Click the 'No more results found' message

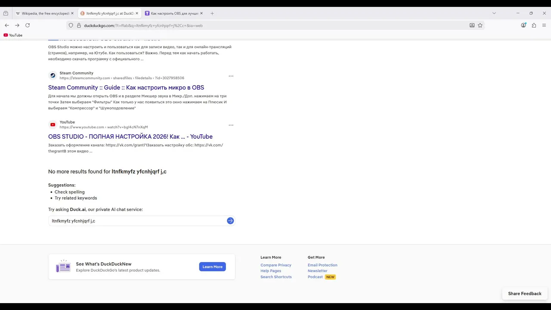pos(107,171)
